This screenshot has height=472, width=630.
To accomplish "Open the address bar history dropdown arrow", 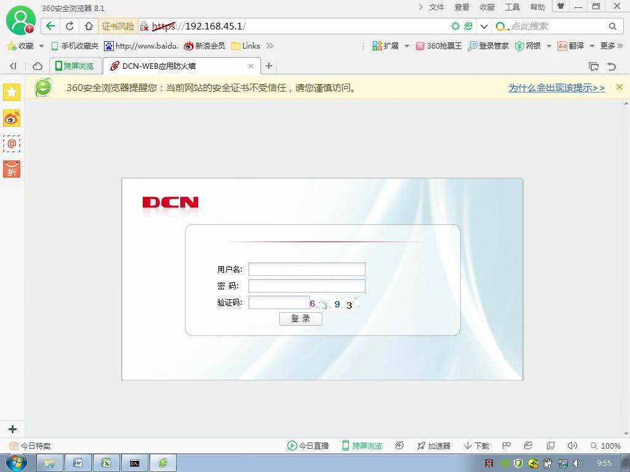I will pyautogui.click(x=484, y=26).
